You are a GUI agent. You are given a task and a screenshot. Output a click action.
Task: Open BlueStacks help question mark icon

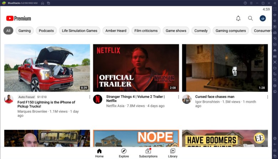click(x=245, y=3)
